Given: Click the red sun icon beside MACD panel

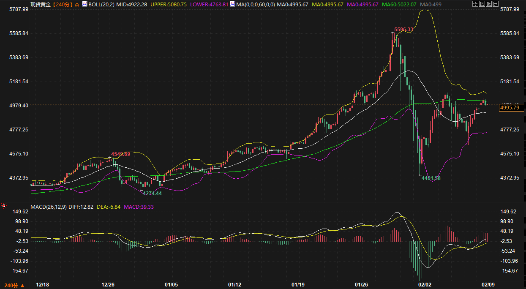Looking at the screenshot, I should [4, 206].
